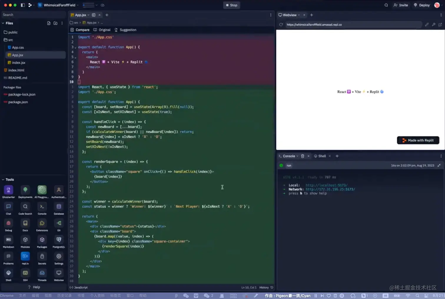Image resolution: width=445 pixels, height=299 pixels.
Task: Click the new folder icon in Files
Action: tap(55, 23)
